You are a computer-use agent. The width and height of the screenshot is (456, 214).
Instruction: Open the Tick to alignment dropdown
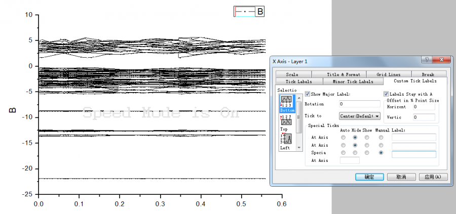pos(360,116)
